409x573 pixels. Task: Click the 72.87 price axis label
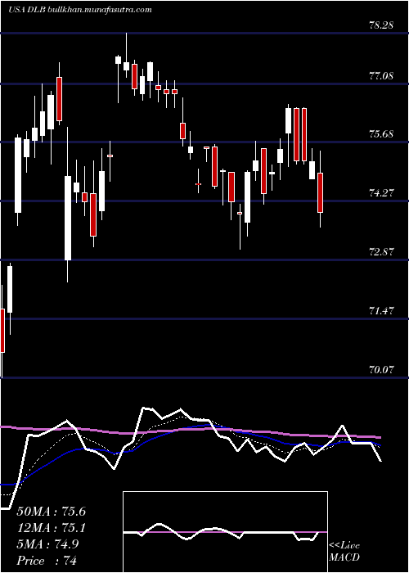382,252
